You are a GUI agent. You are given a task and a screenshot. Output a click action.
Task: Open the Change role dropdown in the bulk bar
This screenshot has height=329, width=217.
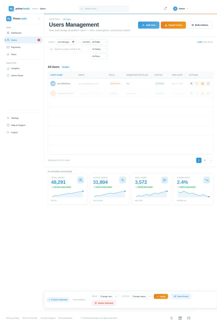(x=108, y=296)
